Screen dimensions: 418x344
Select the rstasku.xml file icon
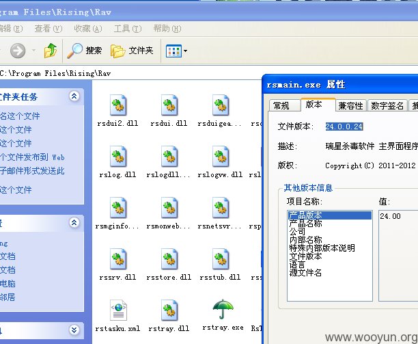118,310
